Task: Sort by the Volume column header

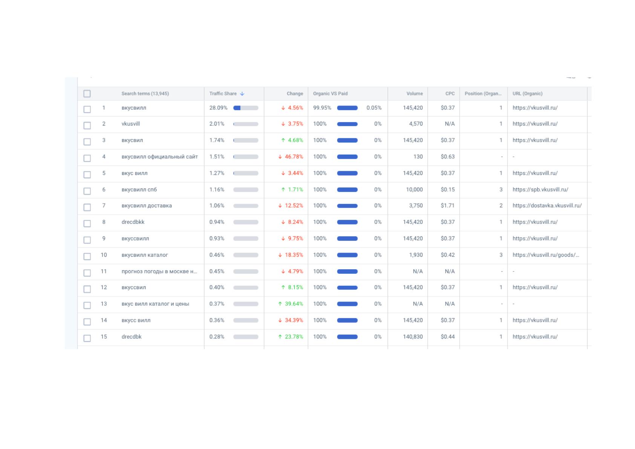Action: coord(414,94)
